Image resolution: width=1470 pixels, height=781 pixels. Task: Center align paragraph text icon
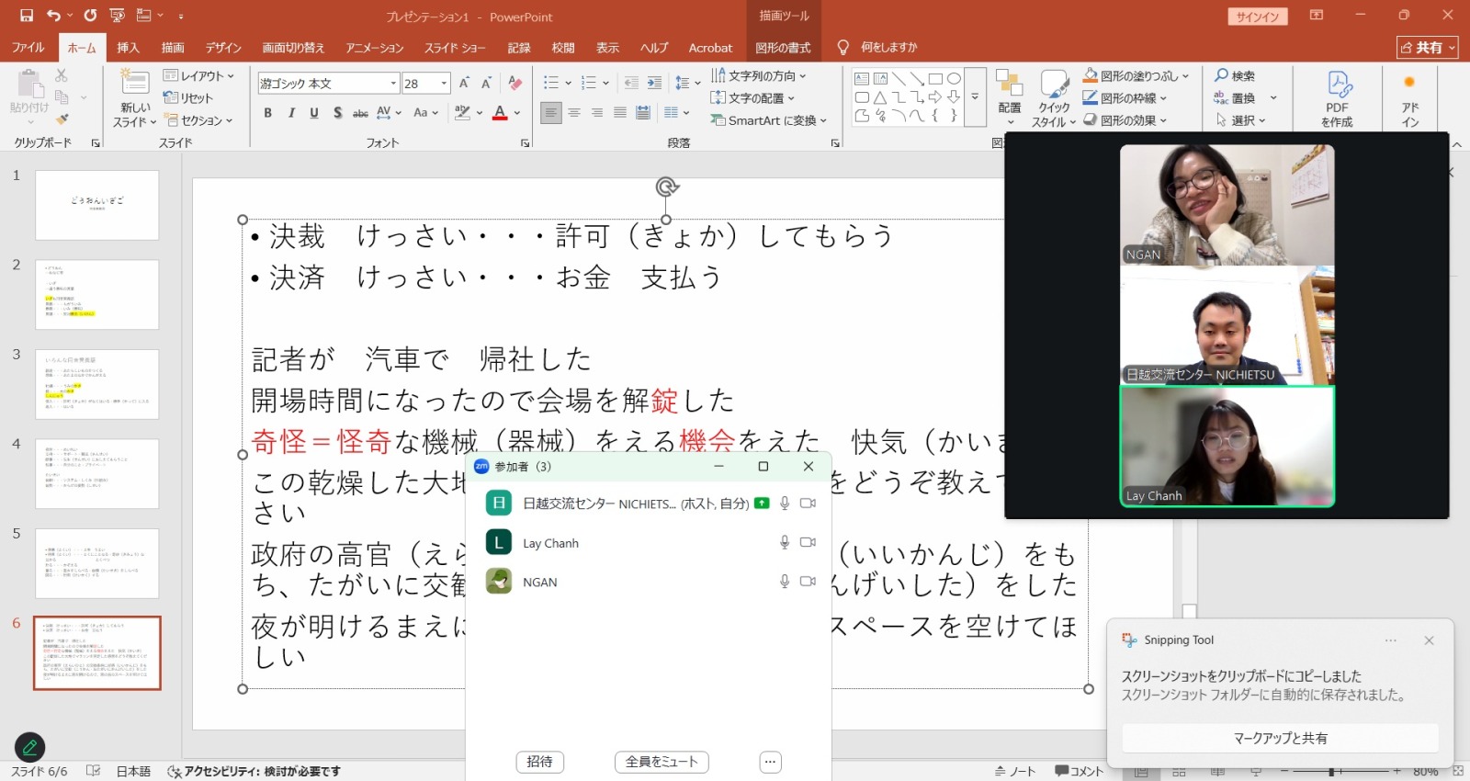[x=574, y=112]
